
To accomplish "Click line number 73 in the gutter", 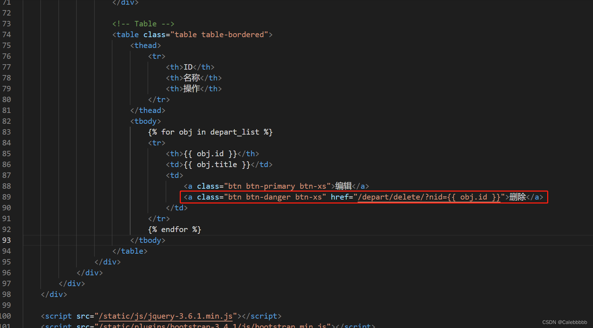I will tap(6, 24).
